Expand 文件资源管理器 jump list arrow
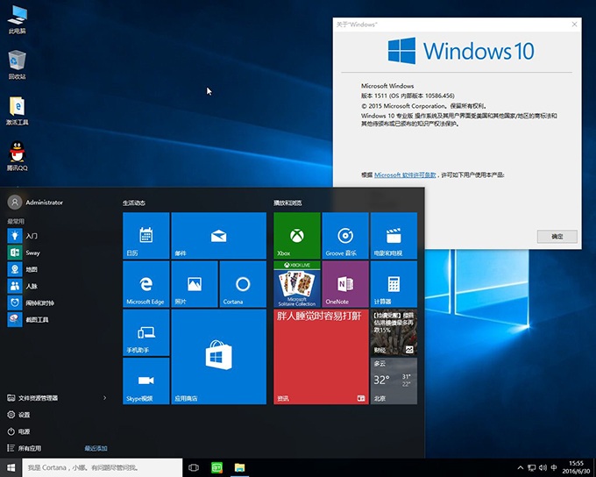The width and height of the screenshot is (596, 477). (105, 398)
